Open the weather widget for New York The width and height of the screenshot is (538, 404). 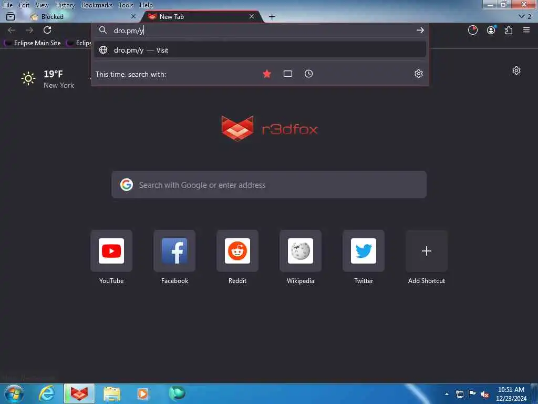pos(48,79)
